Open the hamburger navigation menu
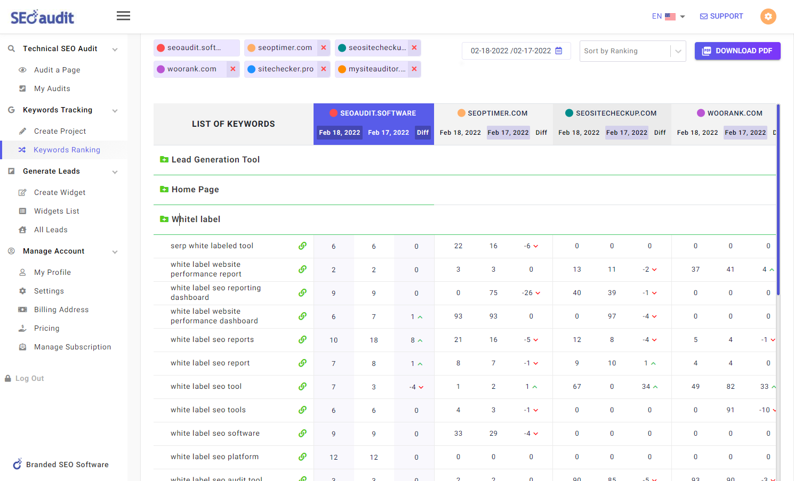This screenshot has height=481, width=794. tap(123, 15)
